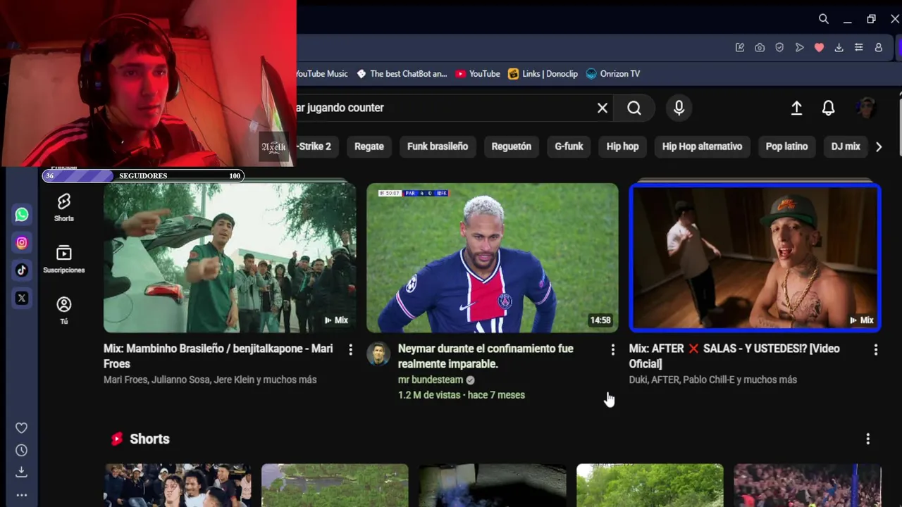Viewport: 902px width, 507px height.
Task: Click 'Duki, AFTER, Pablo Chill-E y muchos más'
Action: tap(713, 380)
